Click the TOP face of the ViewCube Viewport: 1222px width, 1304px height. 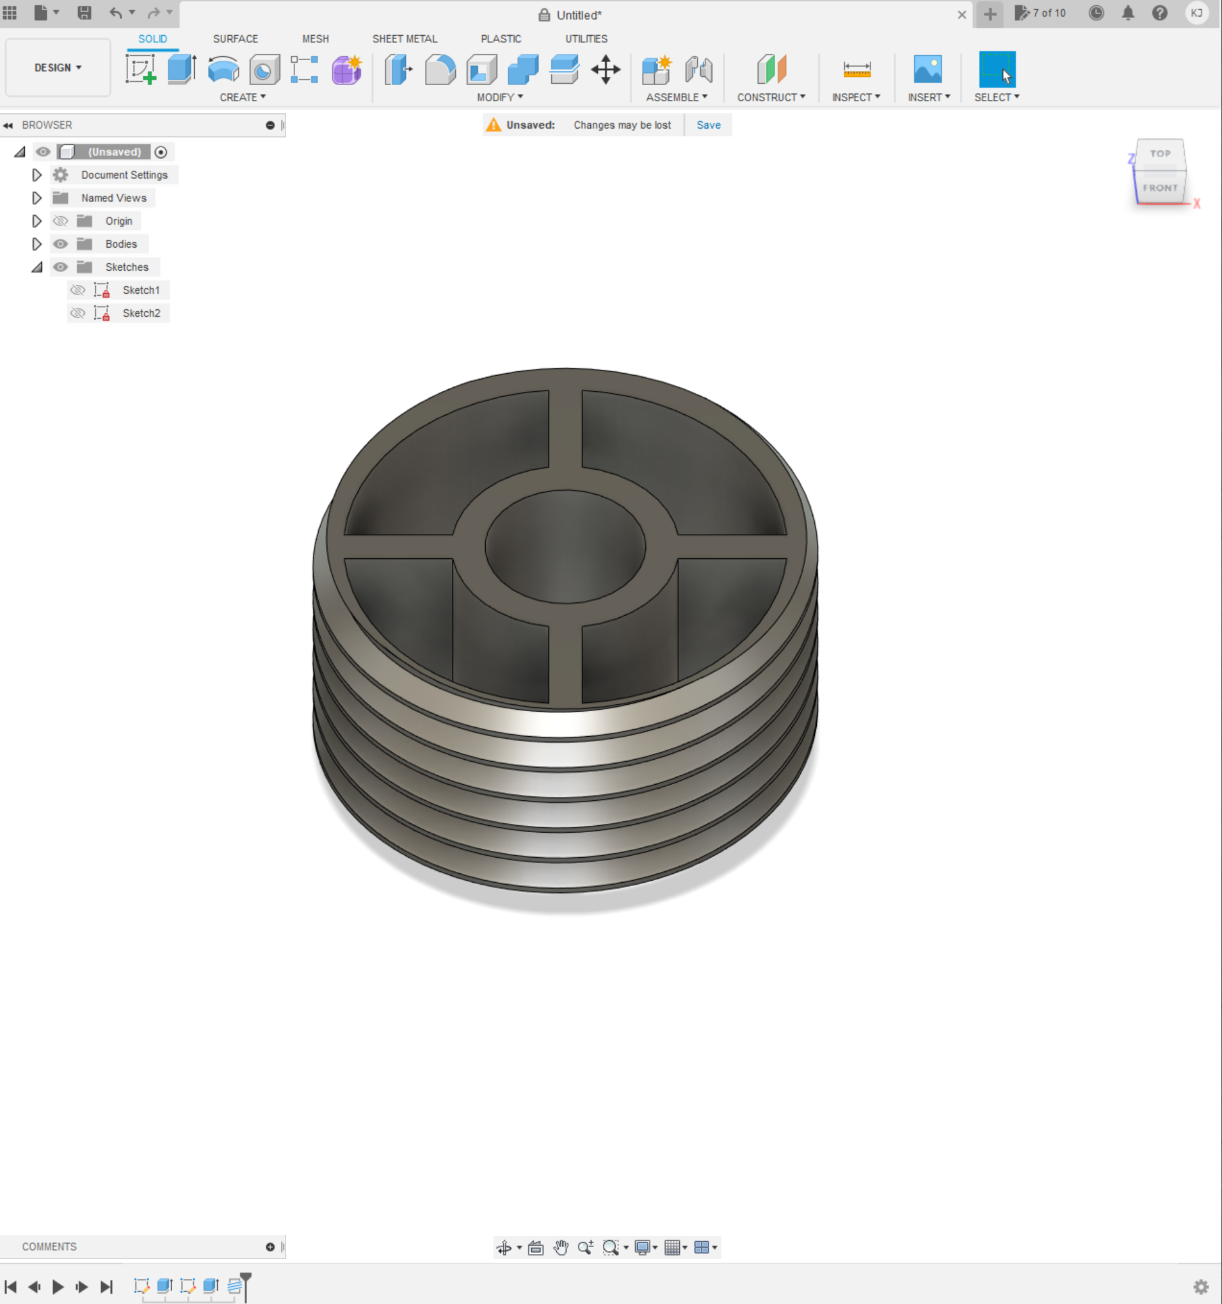(1160, 154)
